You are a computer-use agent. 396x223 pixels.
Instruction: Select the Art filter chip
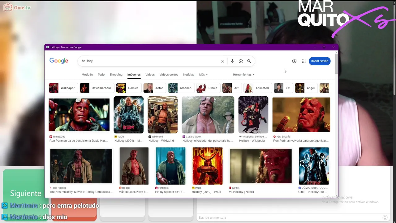pyautogui.click(x=232, y=88)
